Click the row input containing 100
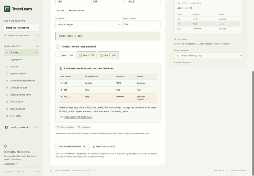This screenshot has height=176, width=254. pos(72,2)
